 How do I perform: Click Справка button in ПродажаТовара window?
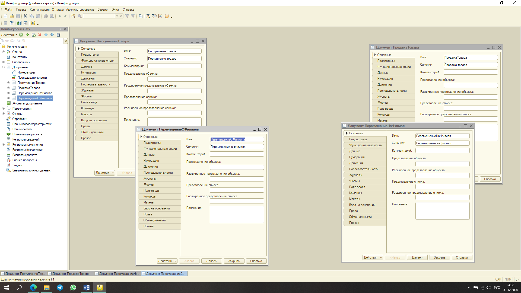point(490,179)
